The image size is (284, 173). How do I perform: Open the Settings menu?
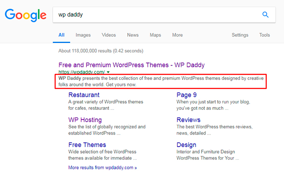coord(240,35)
